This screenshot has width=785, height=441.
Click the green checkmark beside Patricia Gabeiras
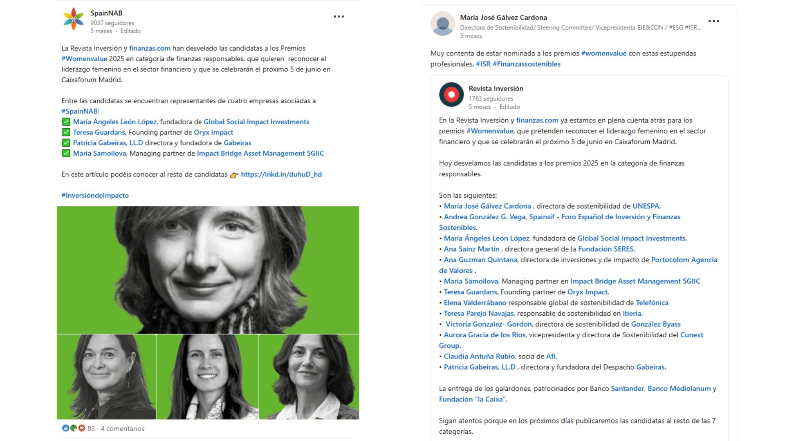click(x=66, y=143)
